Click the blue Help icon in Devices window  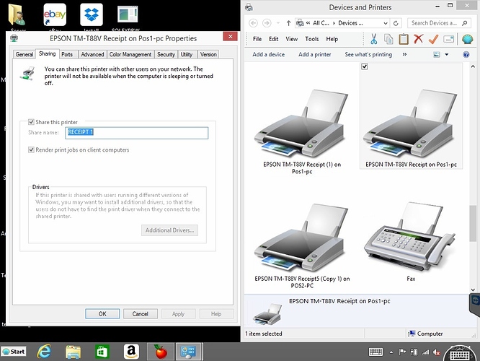466,55
